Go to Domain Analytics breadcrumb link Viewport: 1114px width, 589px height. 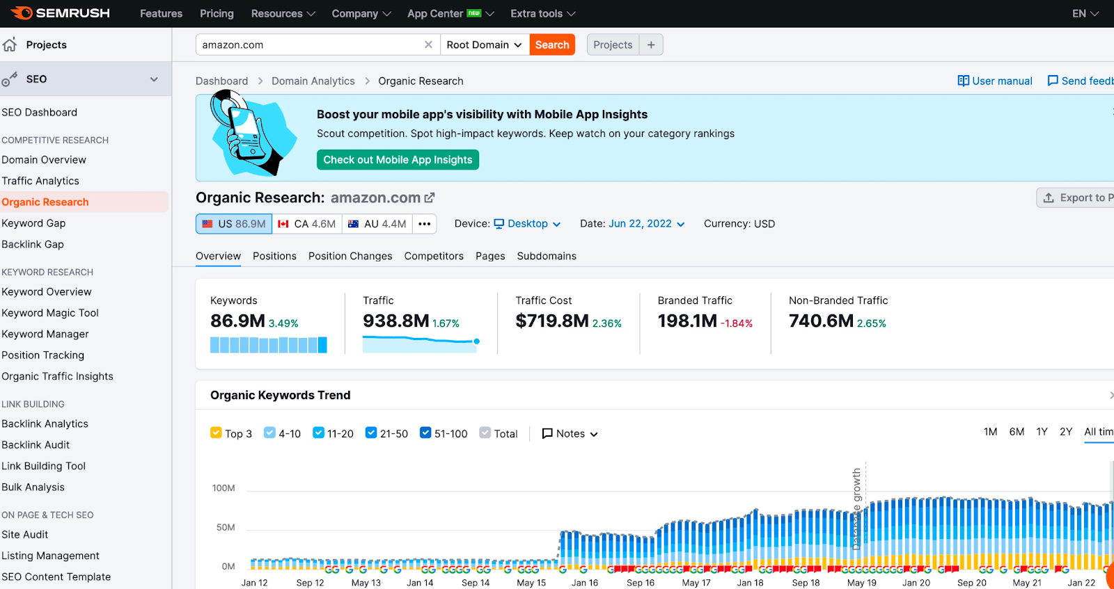313,81
